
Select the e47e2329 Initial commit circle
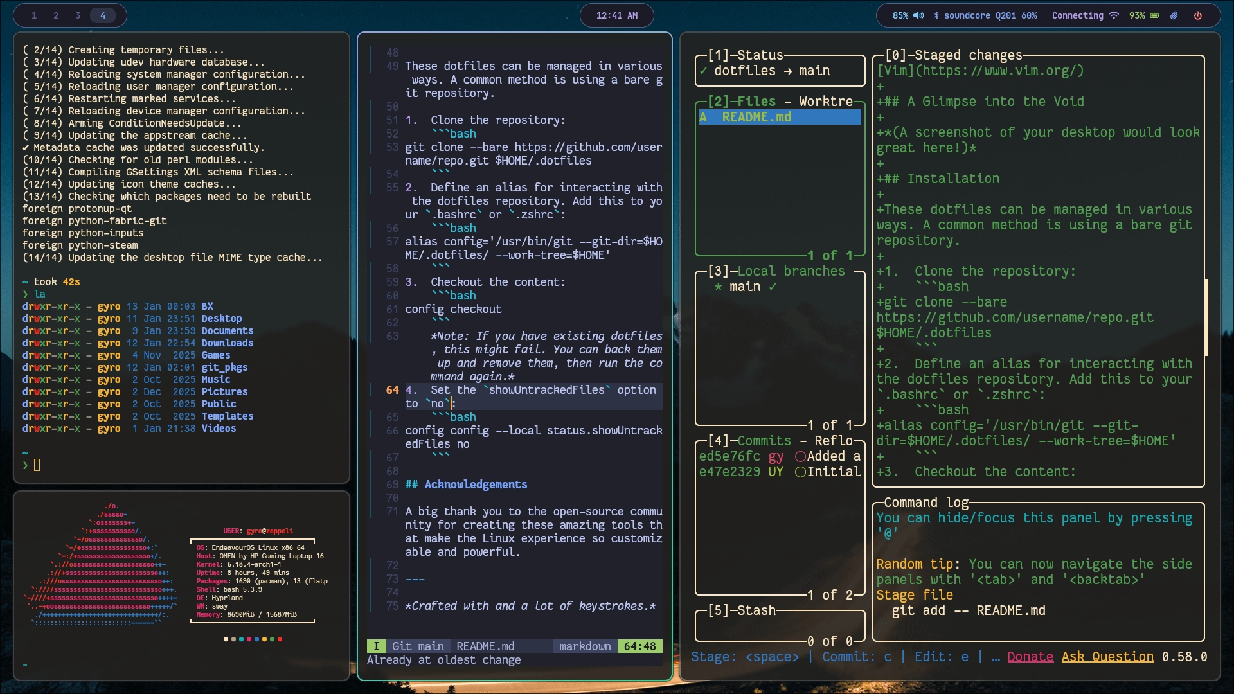tap(800, 472)
